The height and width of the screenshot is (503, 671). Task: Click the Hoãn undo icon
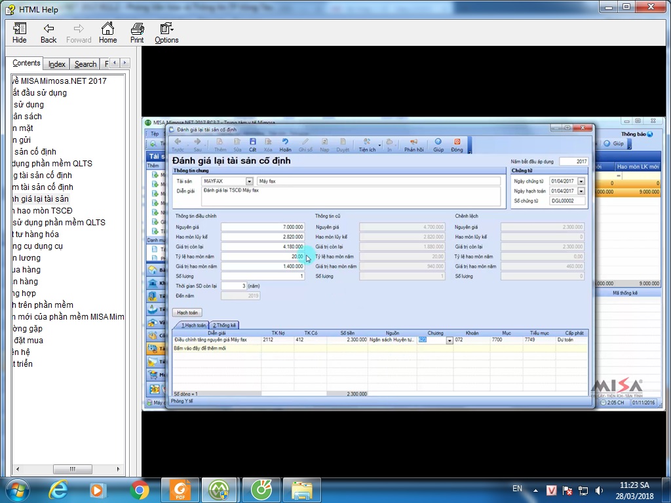[285, 145]
